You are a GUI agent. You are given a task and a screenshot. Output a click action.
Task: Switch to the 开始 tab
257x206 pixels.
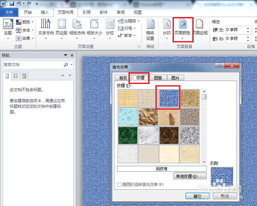pyautogui.click(x=27, y=12)
